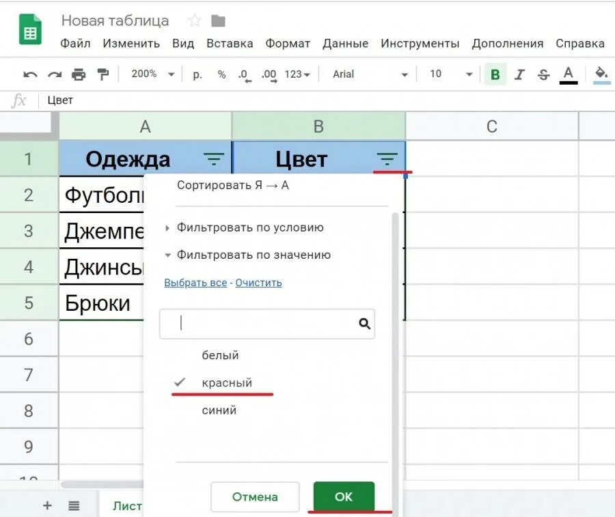This screenshot has height=517, width=615.
Task: Open the Данные menu
Action: click(x=346, y=43)
